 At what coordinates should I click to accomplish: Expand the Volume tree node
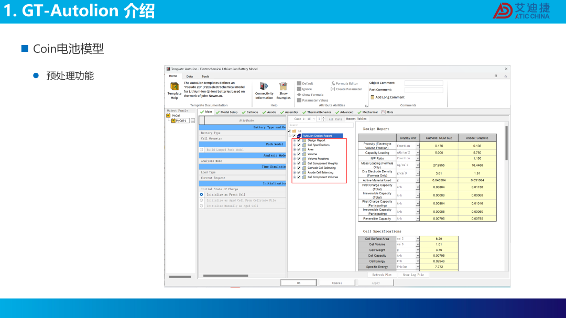click(295, 154)
